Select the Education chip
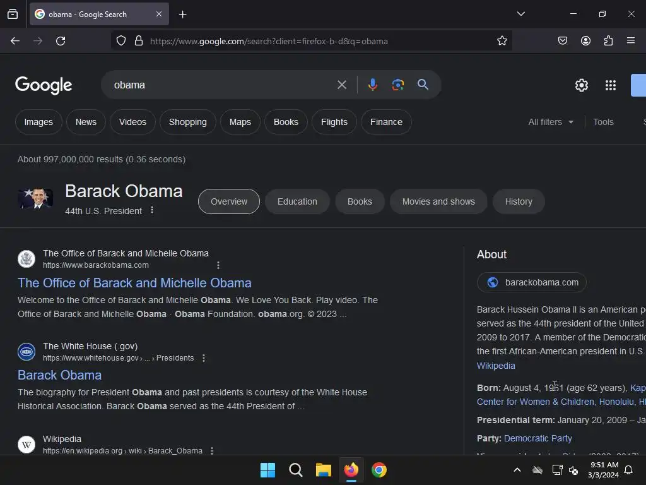 tap(297, 201)
